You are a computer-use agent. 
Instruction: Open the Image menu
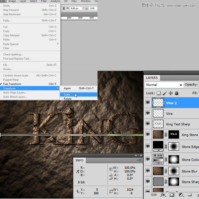[12, 1]
